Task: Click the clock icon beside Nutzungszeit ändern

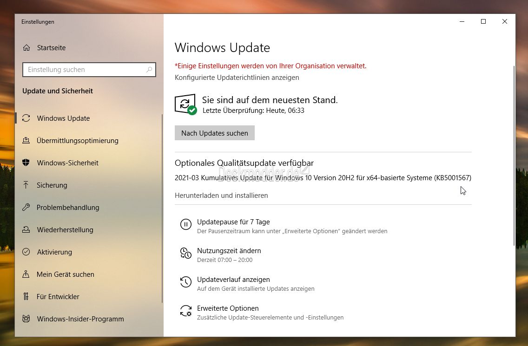Action: click(186, 253)
